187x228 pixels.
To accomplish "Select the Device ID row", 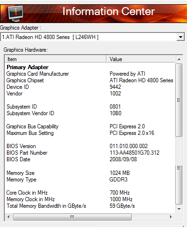I will tap(90, 87).
